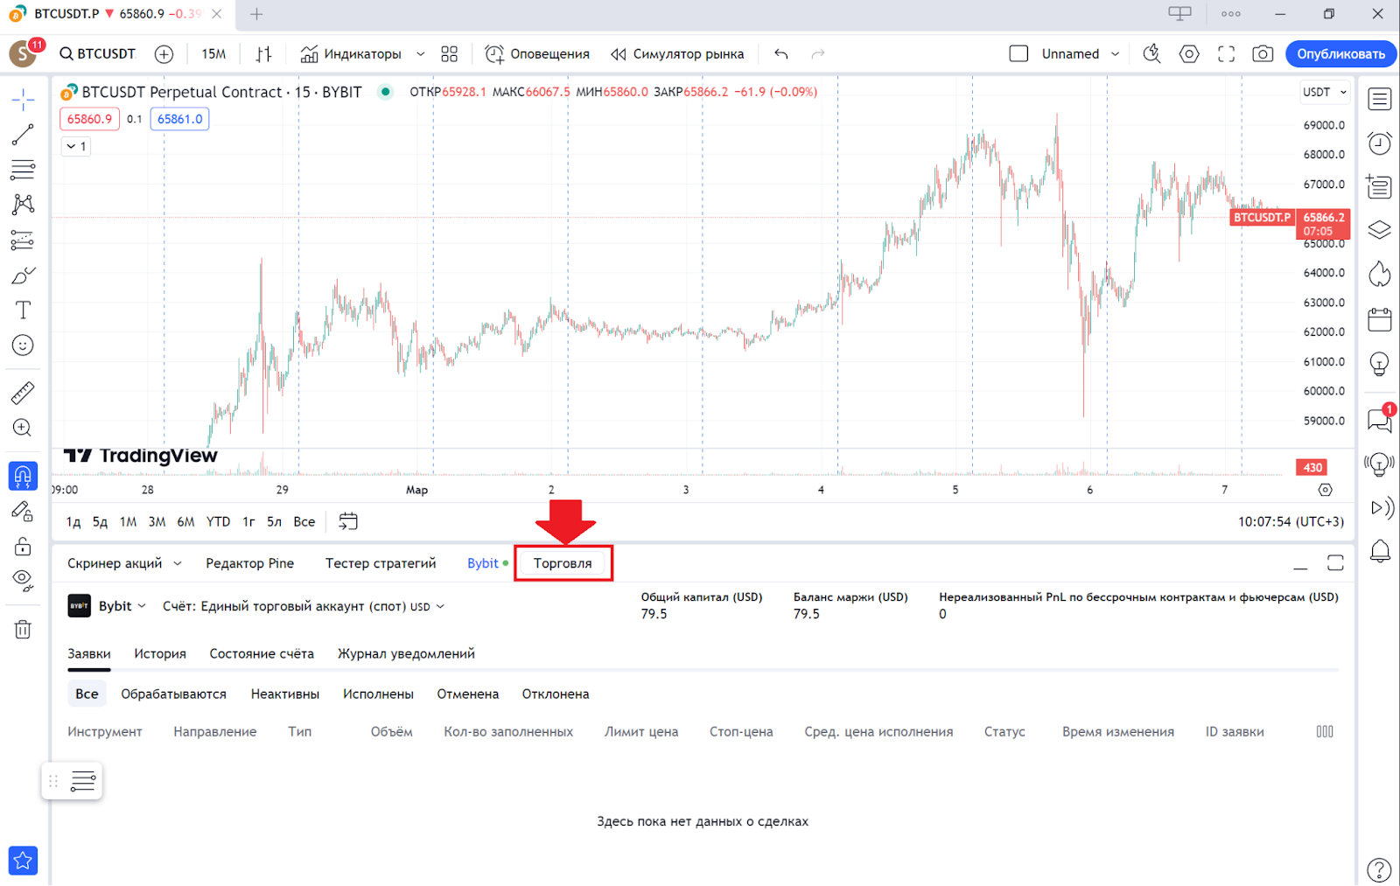Open the watchlist panel icon

pyautogui.click(x=1380, y=99)
